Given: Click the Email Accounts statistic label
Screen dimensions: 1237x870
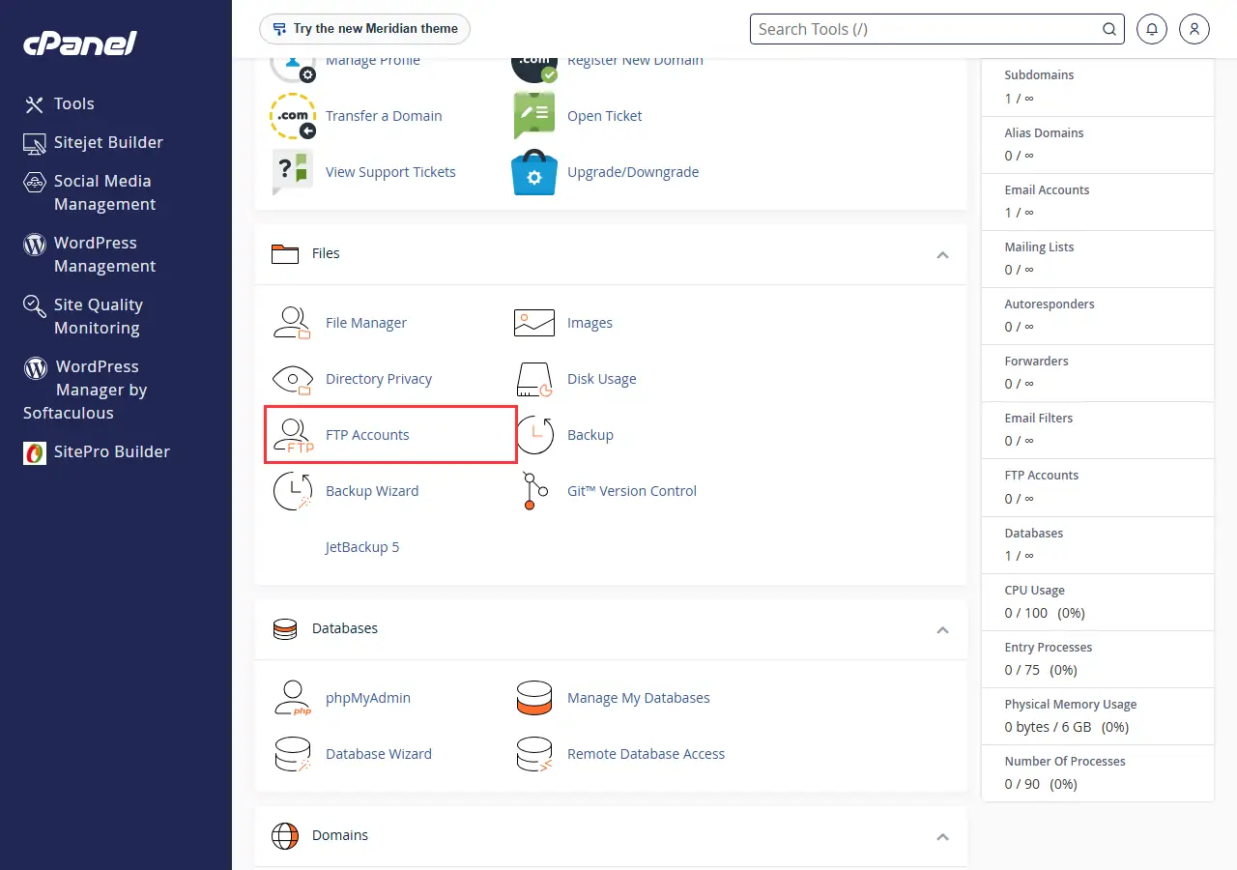Looking at the screenshot, I should click(1047, 189).
